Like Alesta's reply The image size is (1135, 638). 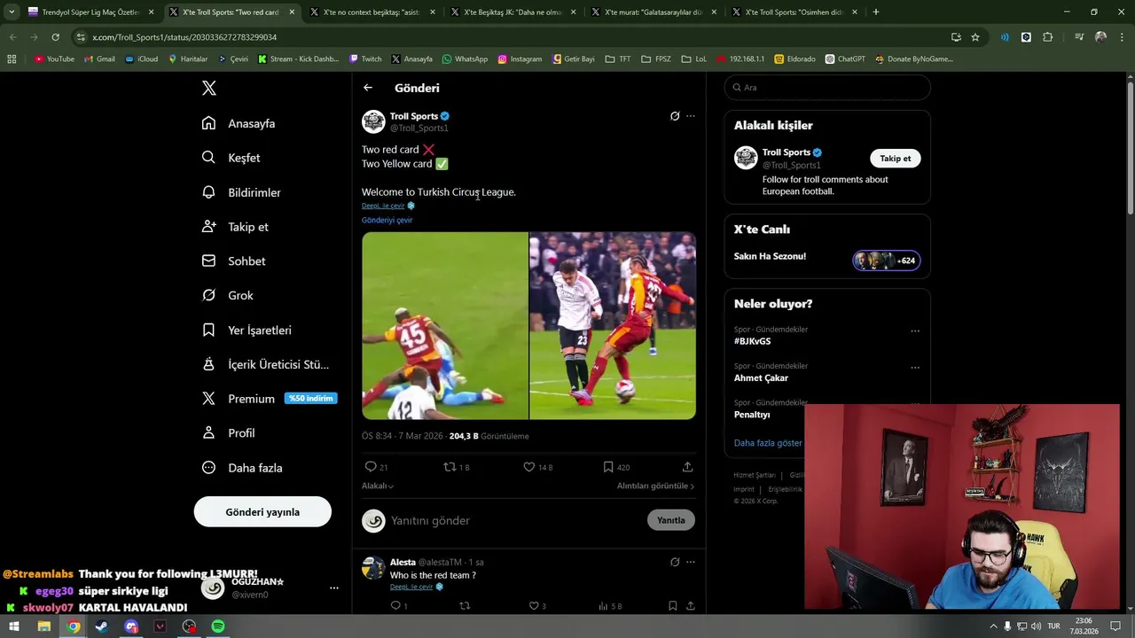(534, 606)
